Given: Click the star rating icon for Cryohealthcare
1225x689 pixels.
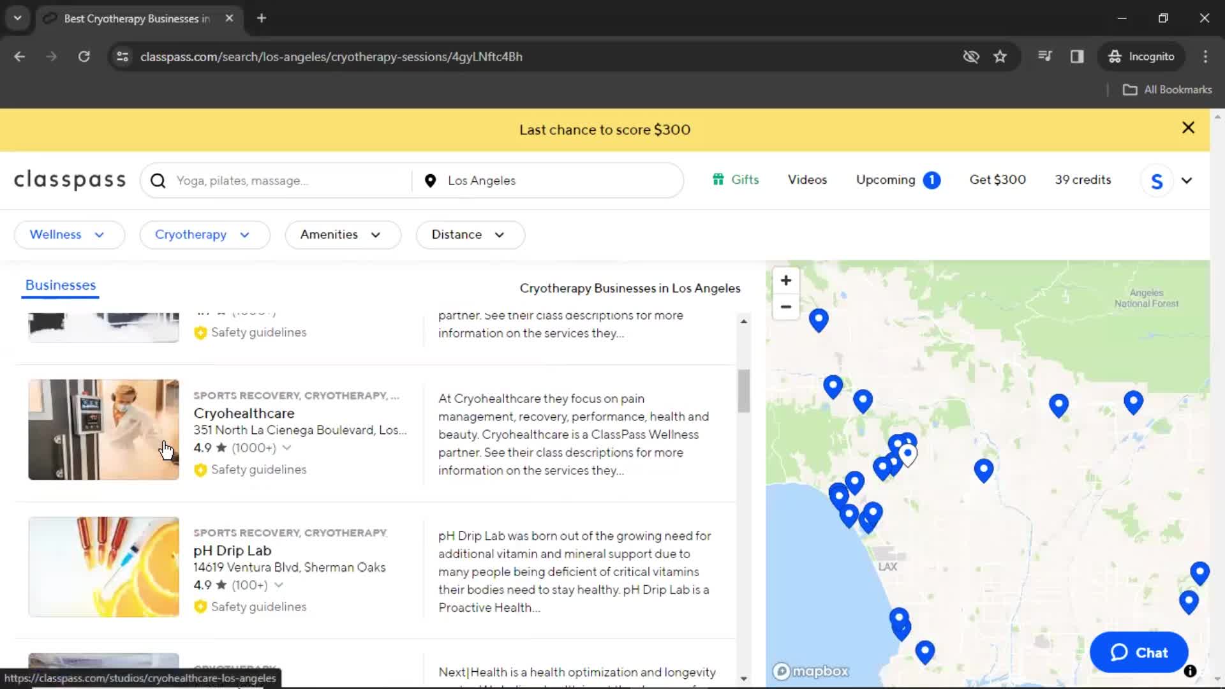Looking at the screenshot, I should pyautogui.click(x=221, y=448).
